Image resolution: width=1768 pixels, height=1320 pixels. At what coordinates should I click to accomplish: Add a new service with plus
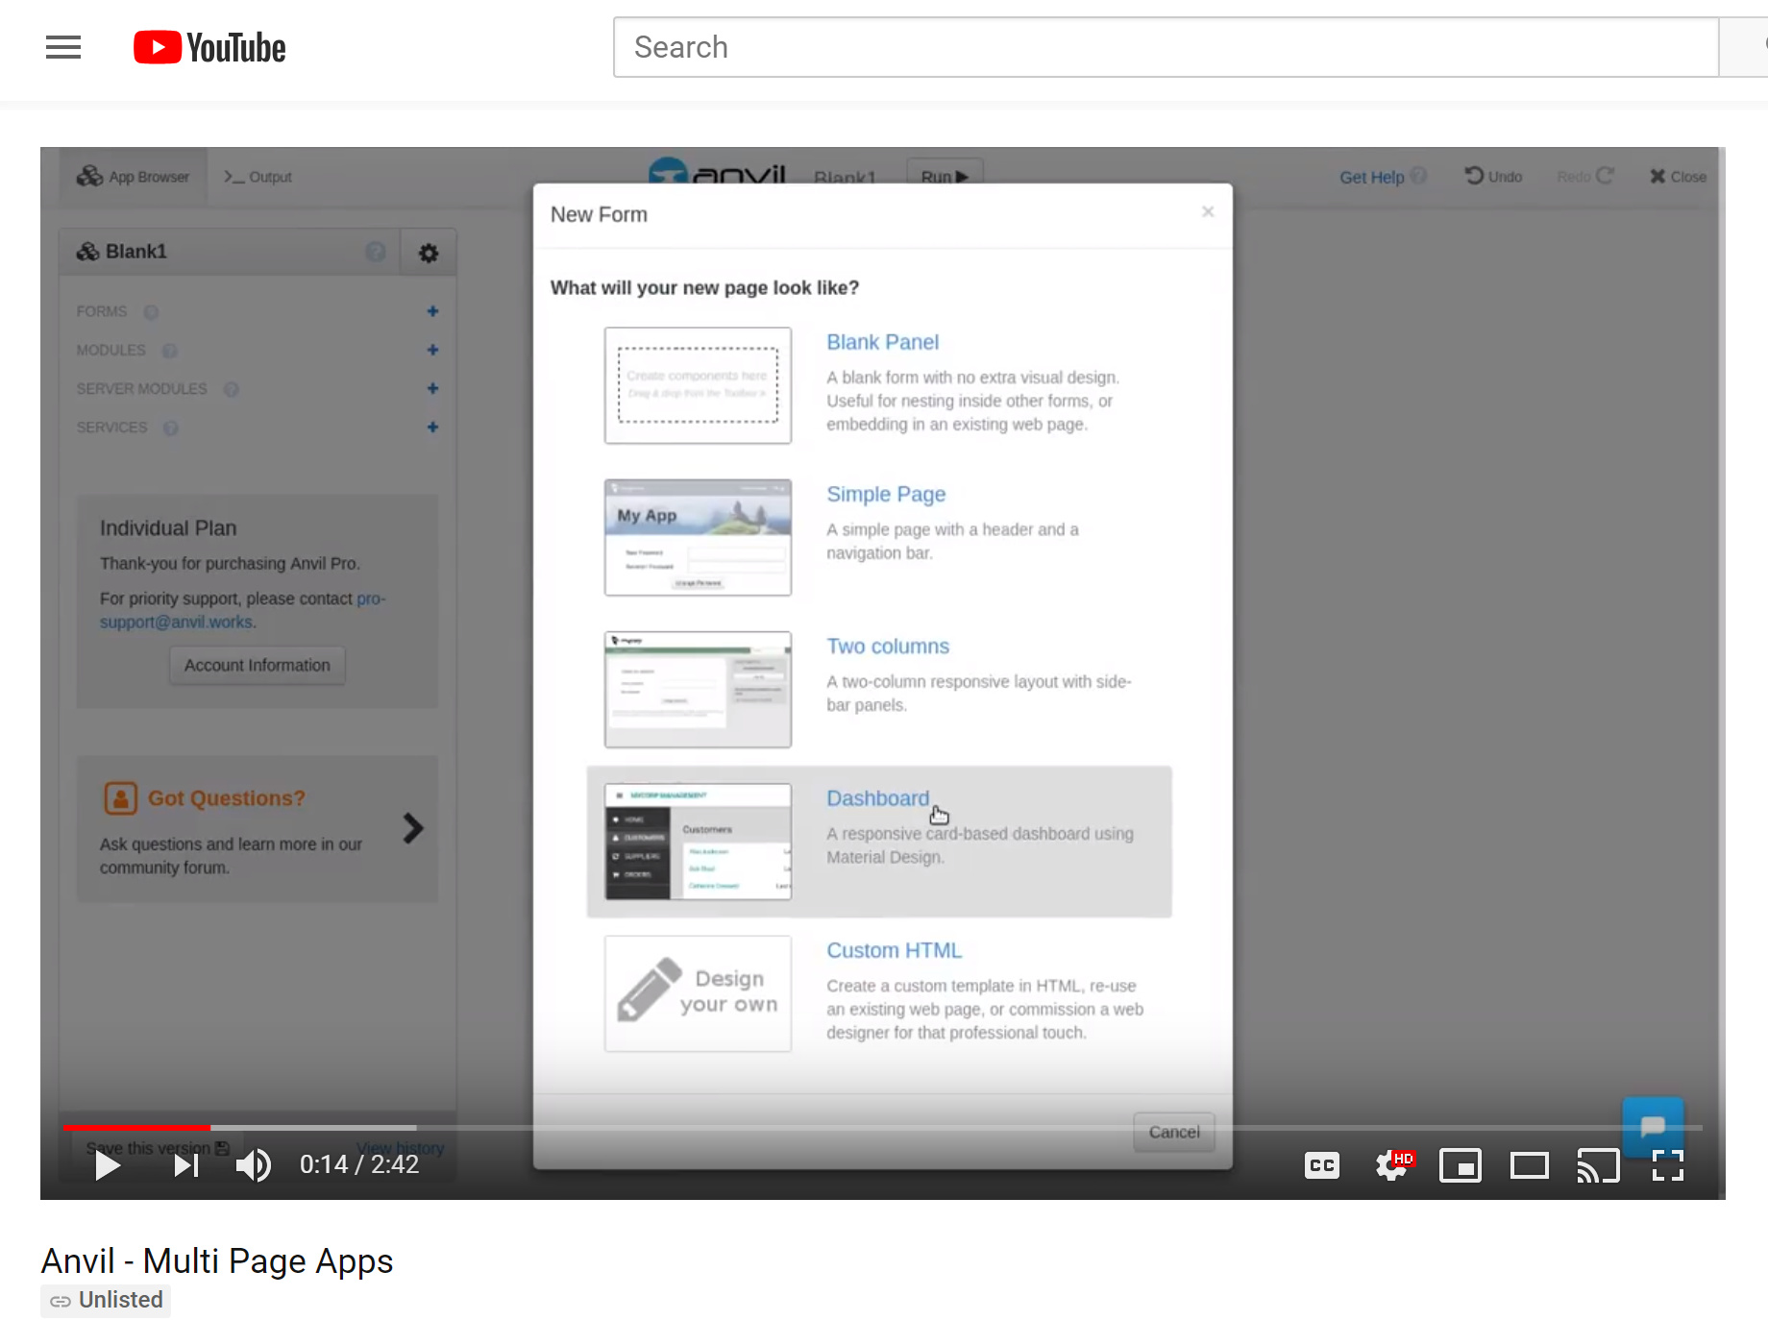(432, 427)
